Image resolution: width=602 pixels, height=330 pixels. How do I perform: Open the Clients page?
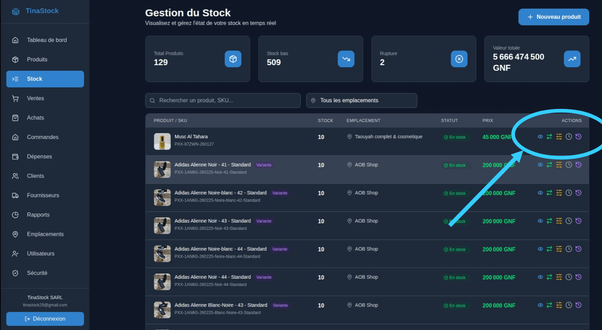coord(45,176)
